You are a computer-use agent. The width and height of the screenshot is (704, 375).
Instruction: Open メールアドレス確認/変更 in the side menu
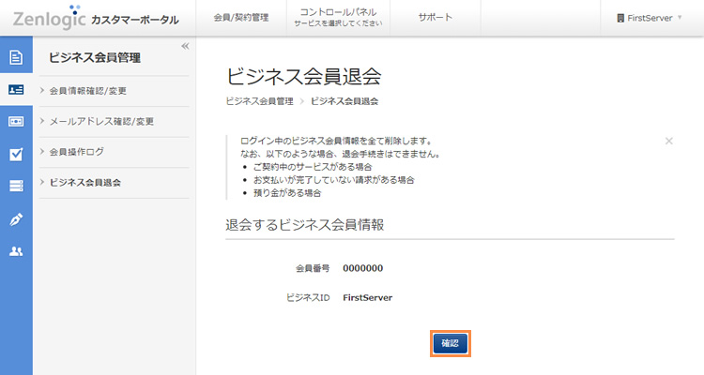click(x=101, y=121)
